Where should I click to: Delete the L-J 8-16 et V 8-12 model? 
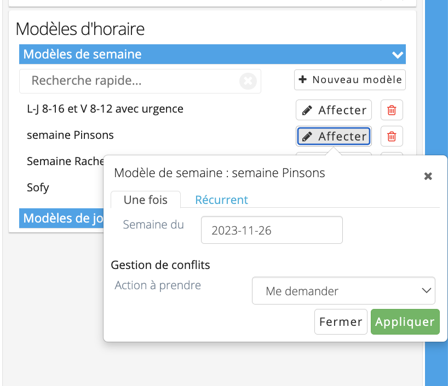392,110
